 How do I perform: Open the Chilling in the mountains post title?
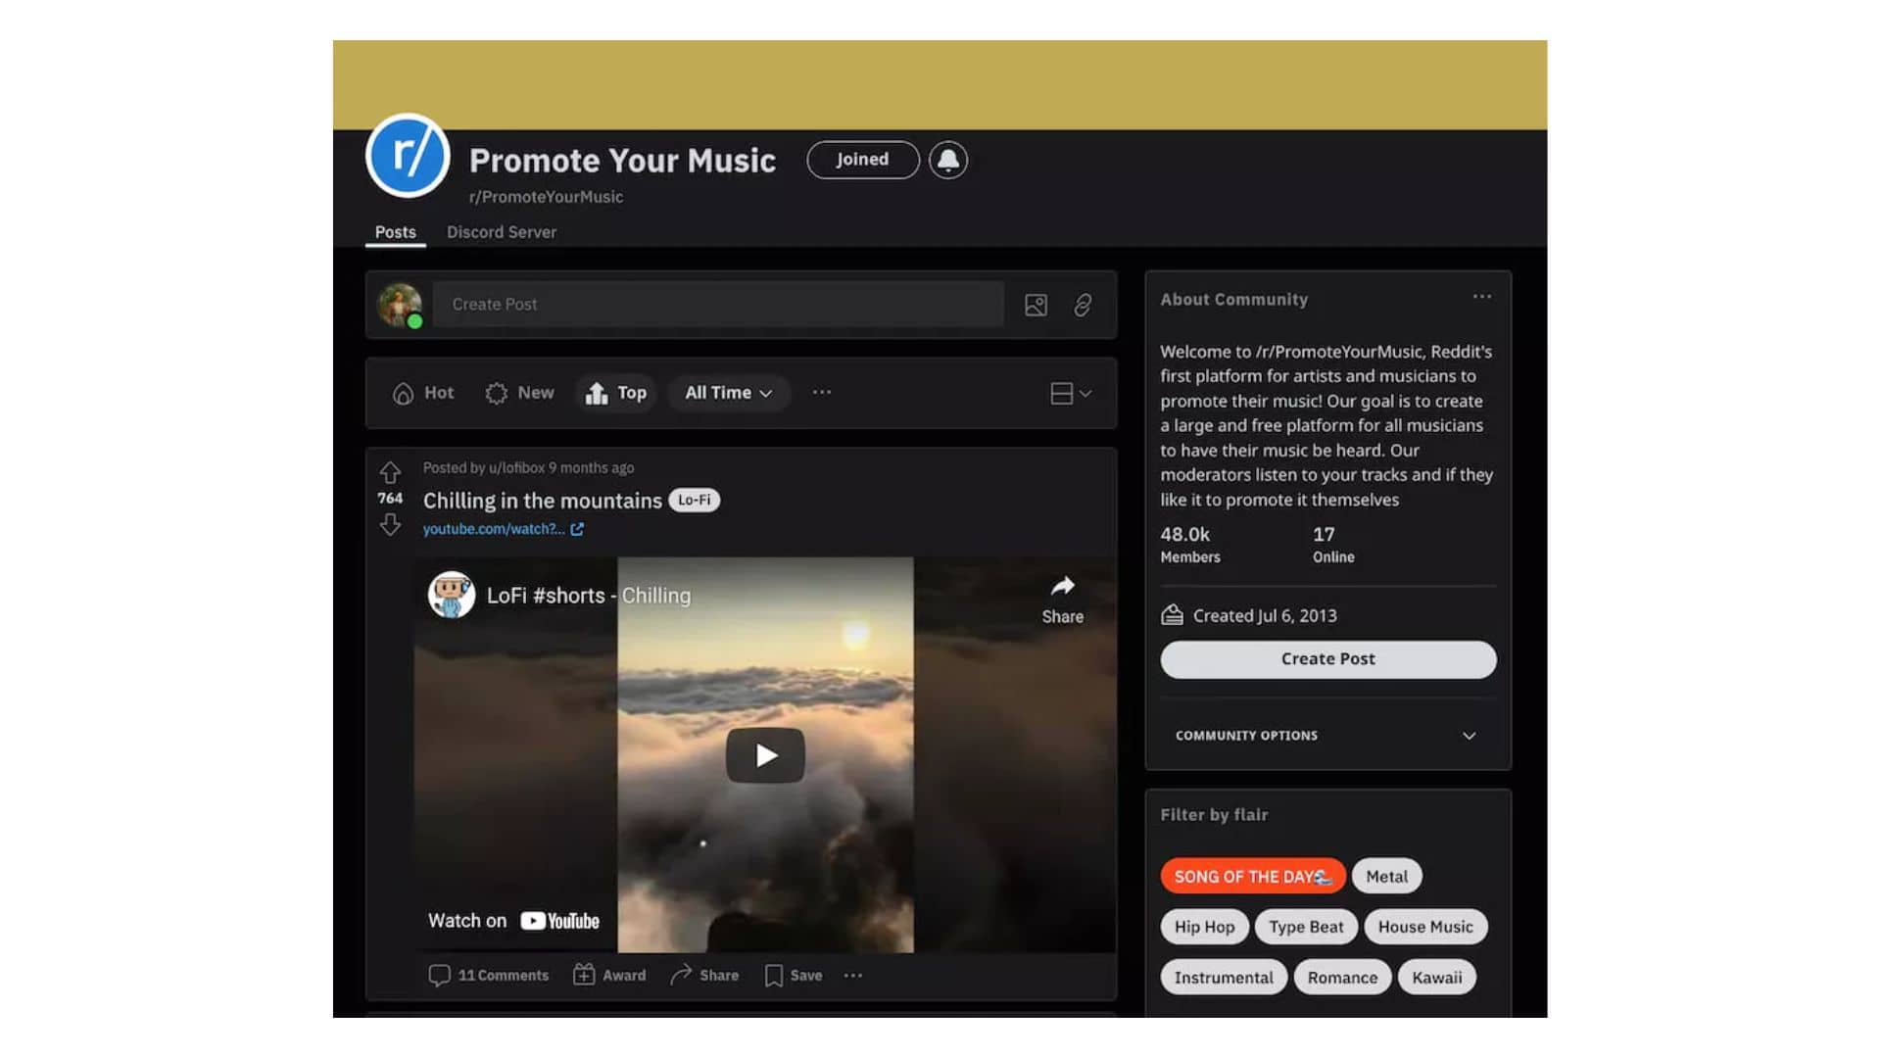(x=543, y=501)
